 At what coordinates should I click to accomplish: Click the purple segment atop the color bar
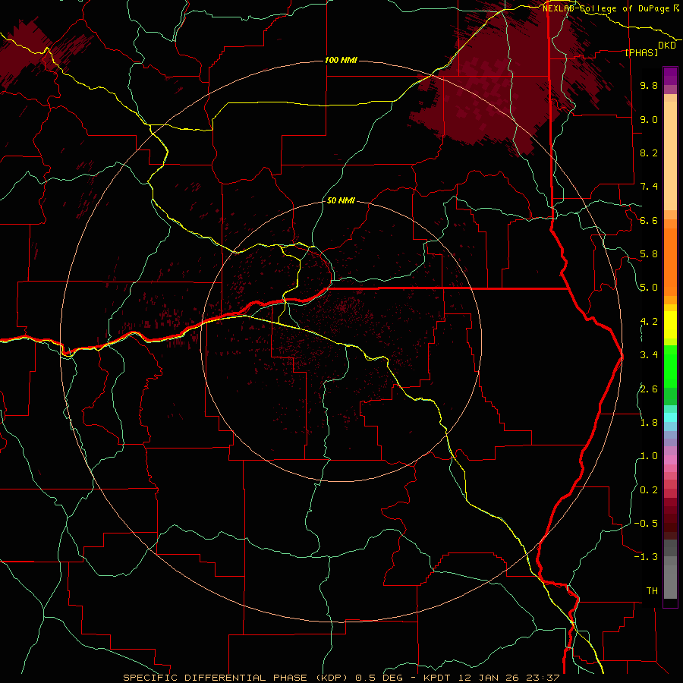(x=670, y=76)
